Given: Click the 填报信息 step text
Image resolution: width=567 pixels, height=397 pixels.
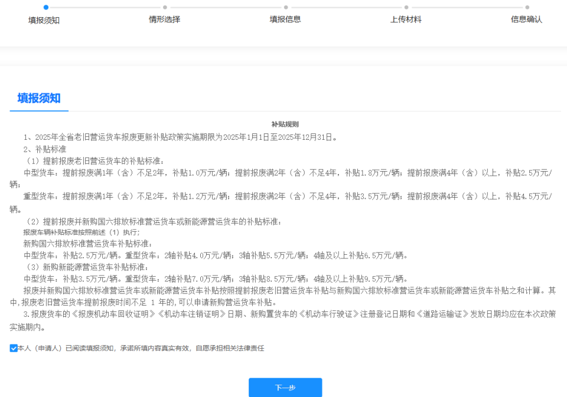Looking at the screenshot, I should point(285,19).
